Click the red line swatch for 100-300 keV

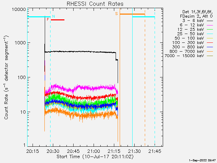point(210,43)
